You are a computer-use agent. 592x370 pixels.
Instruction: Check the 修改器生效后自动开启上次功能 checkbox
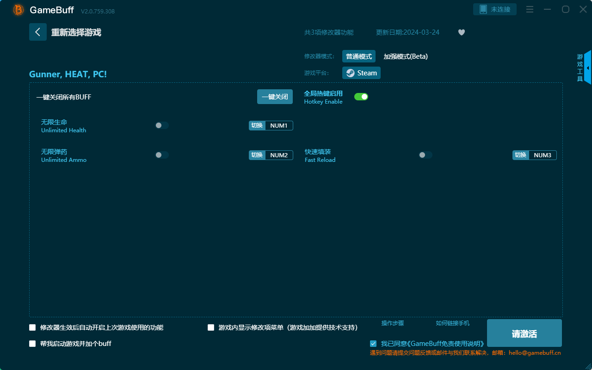point(32,327)
